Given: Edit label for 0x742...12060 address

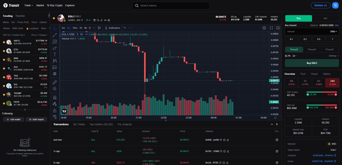Looking at the screenshot, I should click(228, 151).
